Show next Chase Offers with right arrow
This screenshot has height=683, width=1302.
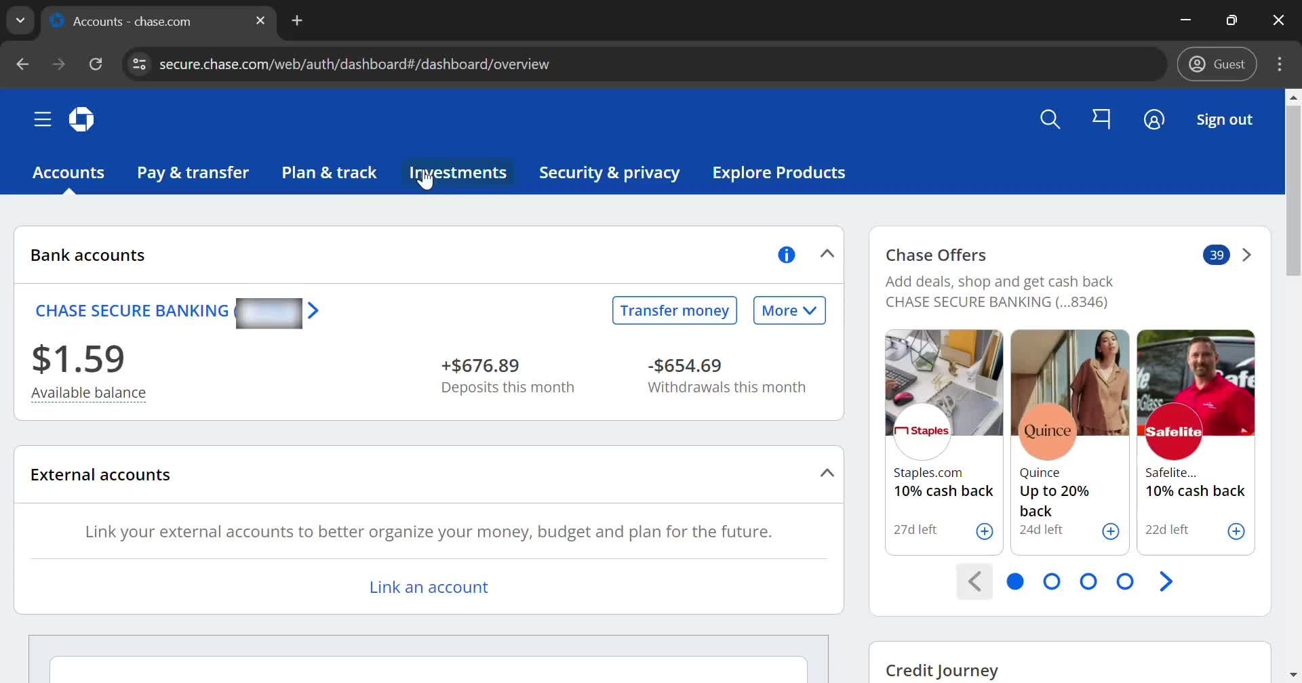pos(1166,581)
